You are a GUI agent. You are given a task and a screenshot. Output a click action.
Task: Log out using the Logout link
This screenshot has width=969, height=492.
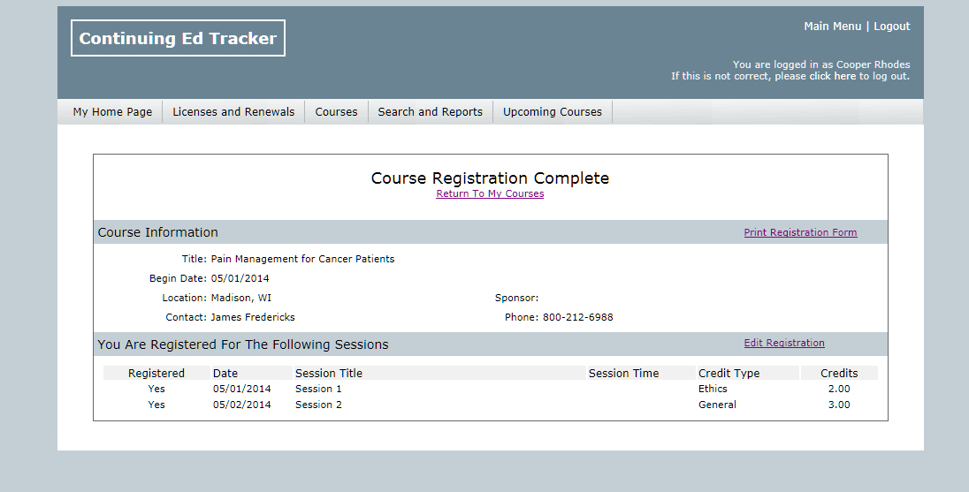891,26
